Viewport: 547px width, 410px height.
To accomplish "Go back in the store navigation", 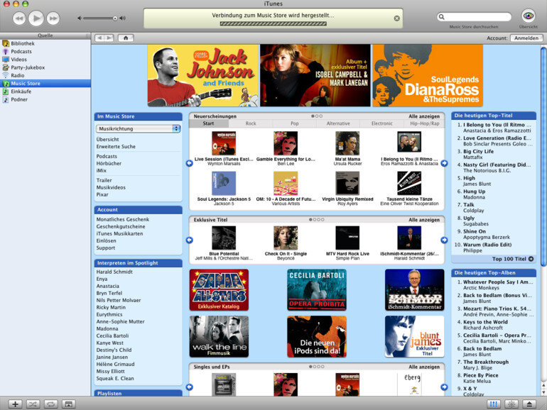I will (x=99, y=38).
